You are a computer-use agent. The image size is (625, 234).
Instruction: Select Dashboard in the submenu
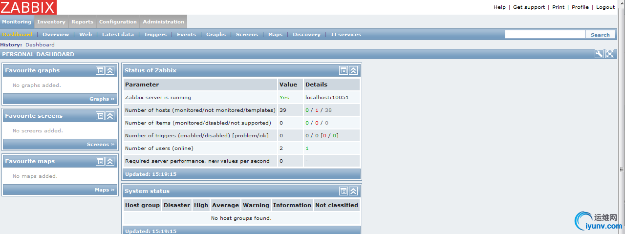[x=17, y=35]
